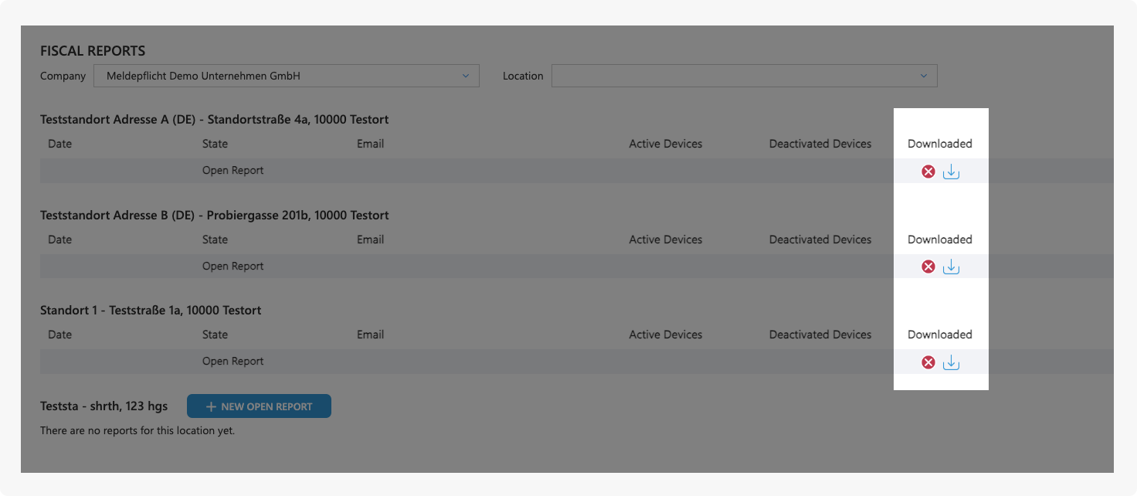
Task: Open the Company dropdown
Action: [286, 76]
